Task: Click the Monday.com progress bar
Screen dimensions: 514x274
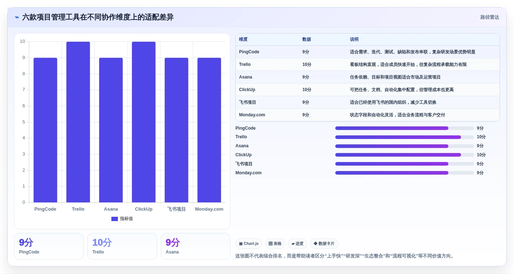Action: [x=404, y=173]
